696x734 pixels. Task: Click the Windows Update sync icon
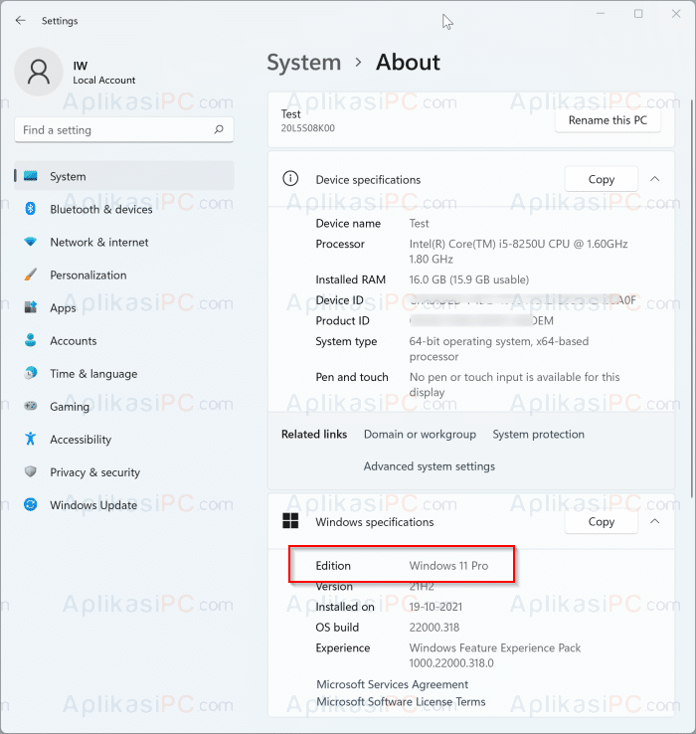[31, 504]
